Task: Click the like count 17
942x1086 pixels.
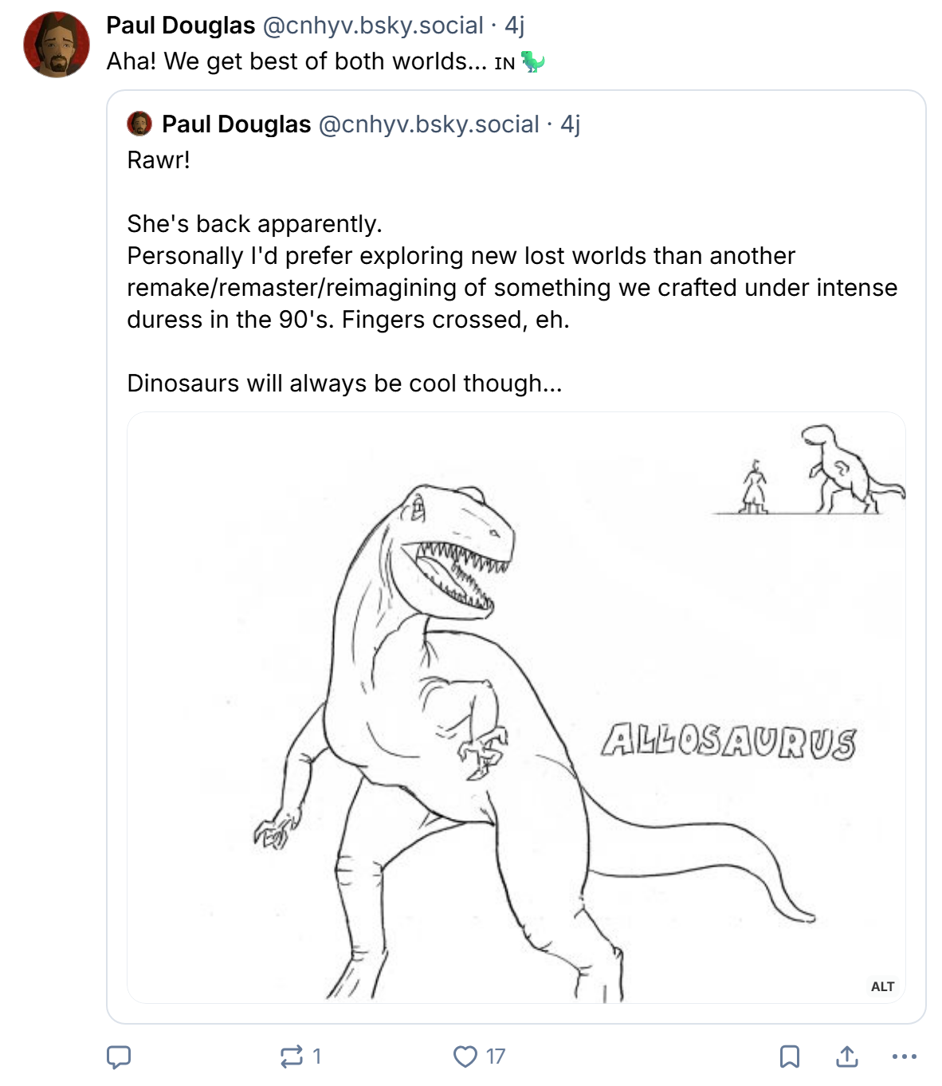Action: point(496,1056)
